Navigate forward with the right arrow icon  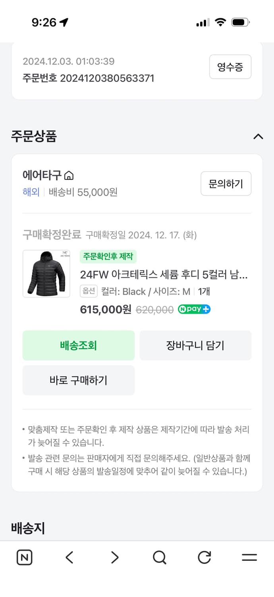coord(114,557)
